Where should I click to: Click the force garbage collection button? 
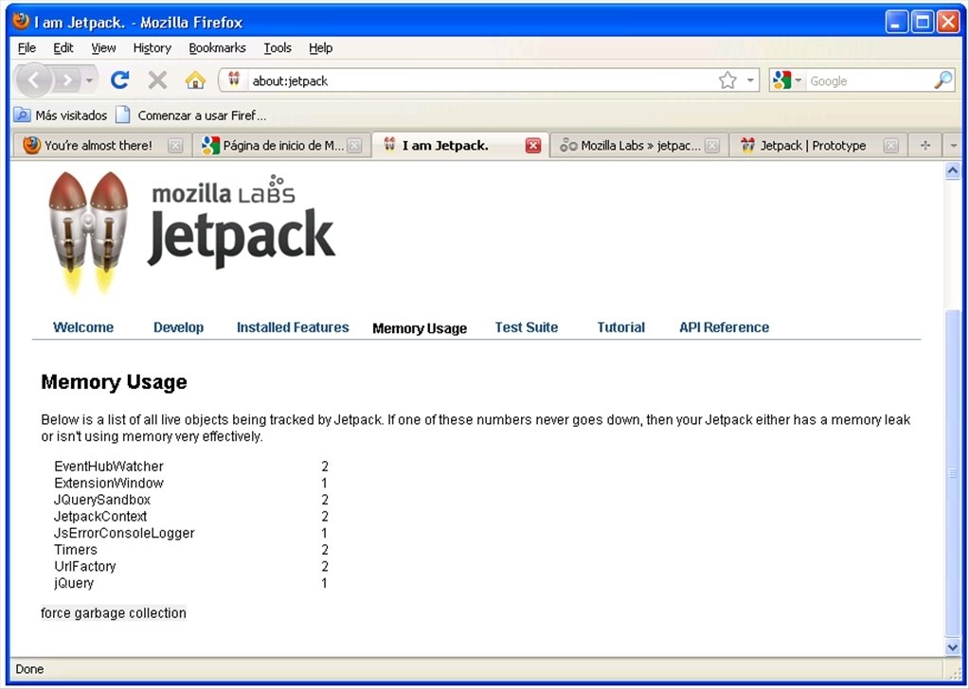(113, 613)
